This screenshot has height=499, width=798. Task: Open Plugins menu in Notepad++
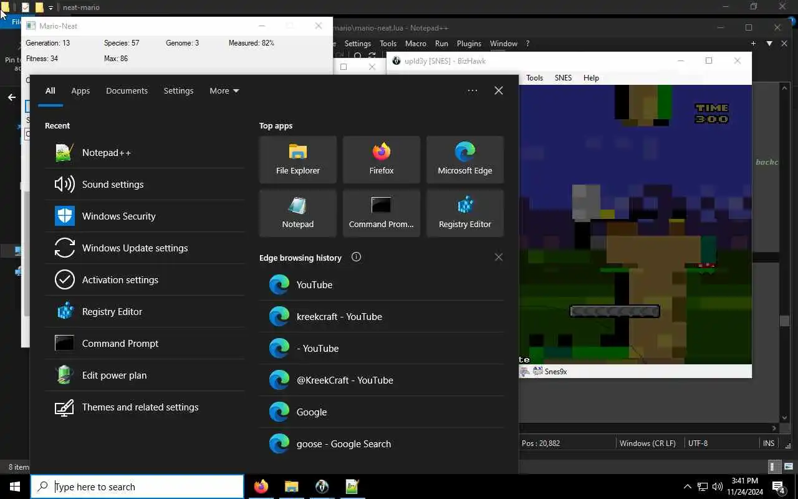click(469, 44)
